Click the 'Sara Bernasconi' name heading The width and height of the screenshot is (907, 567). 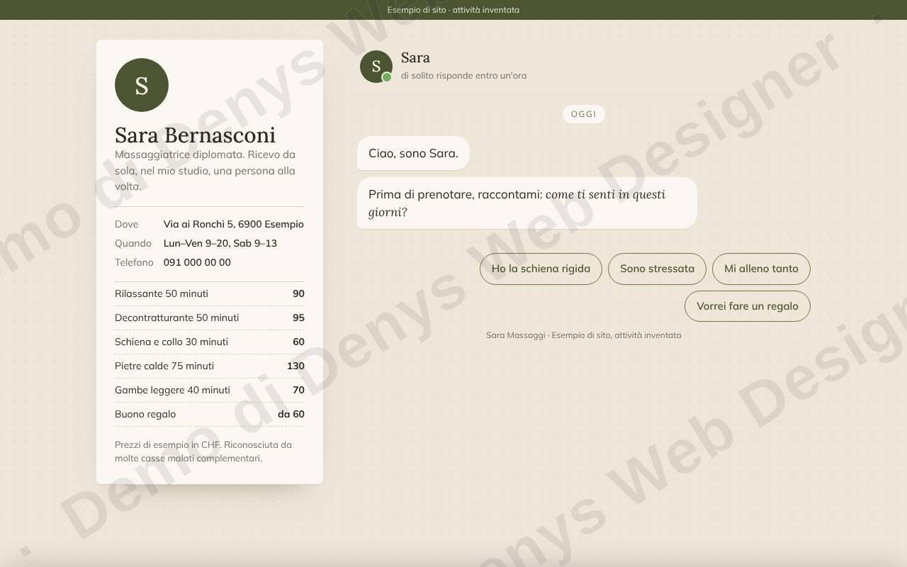195,135
